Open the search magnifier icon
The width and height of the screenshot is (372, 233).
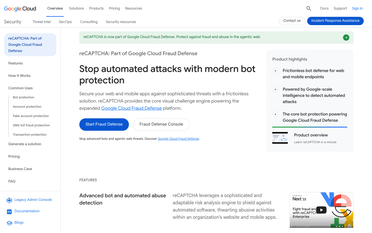[x=308, y=9]
